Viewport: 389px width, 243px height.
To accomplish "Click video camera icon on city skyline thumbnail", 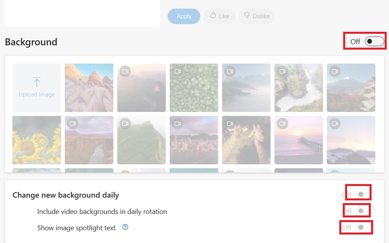I will (x=177, y=124).
